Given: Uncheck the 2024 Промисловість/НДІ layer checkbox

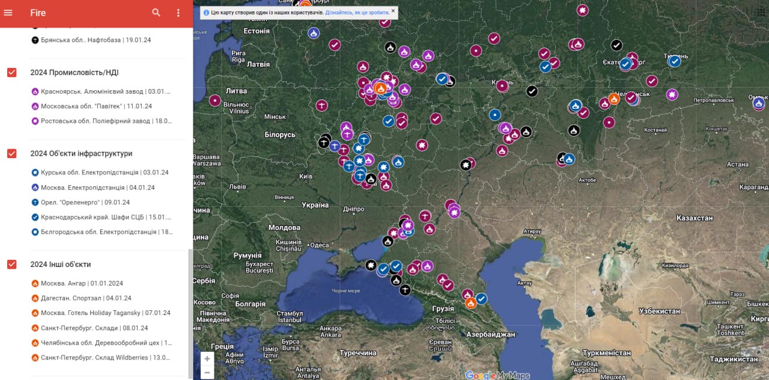Looking at the screenshot, I should pyautogui.click(x=11, y=72).
